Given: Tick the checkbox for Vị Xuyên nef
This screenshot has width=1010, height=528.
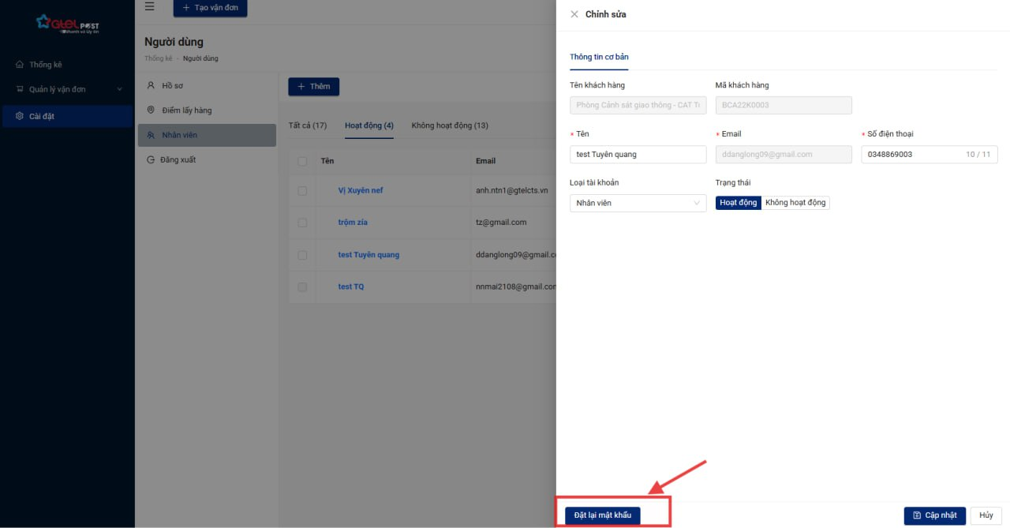Looking at the screenshot, I should pyautogui.click(x=302, y=191).
